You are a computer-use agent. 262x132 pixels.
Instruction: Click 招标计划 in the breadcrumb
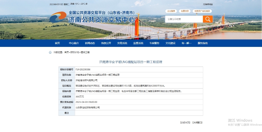point(75,52)
